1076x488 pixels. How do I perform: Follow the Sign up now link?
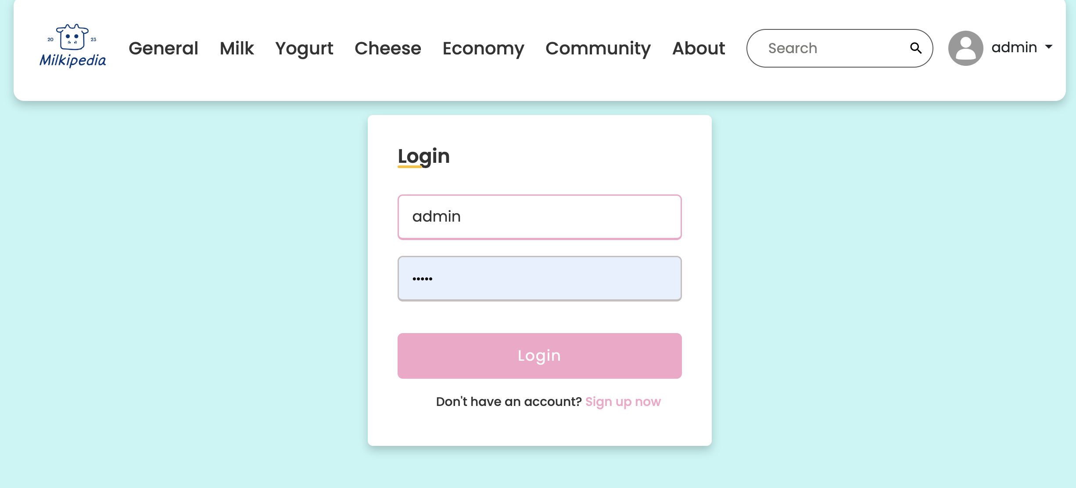623,402
